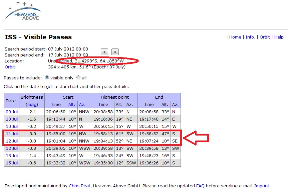Open the 09 Jul pass details
288x190 pixels.
tap(12, 112)
